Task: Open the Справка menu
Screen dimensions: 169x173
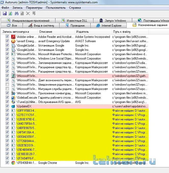Action: (x=75, y=8)
